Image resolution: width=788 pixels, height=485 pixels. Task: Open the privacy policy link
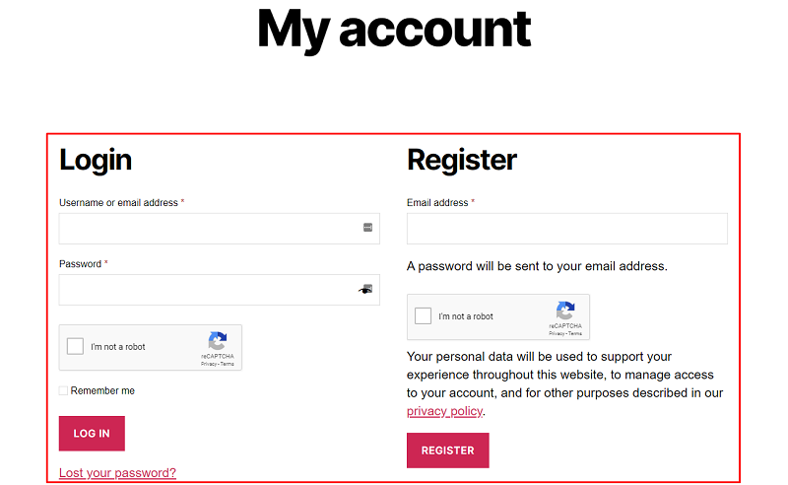point(445,411)
